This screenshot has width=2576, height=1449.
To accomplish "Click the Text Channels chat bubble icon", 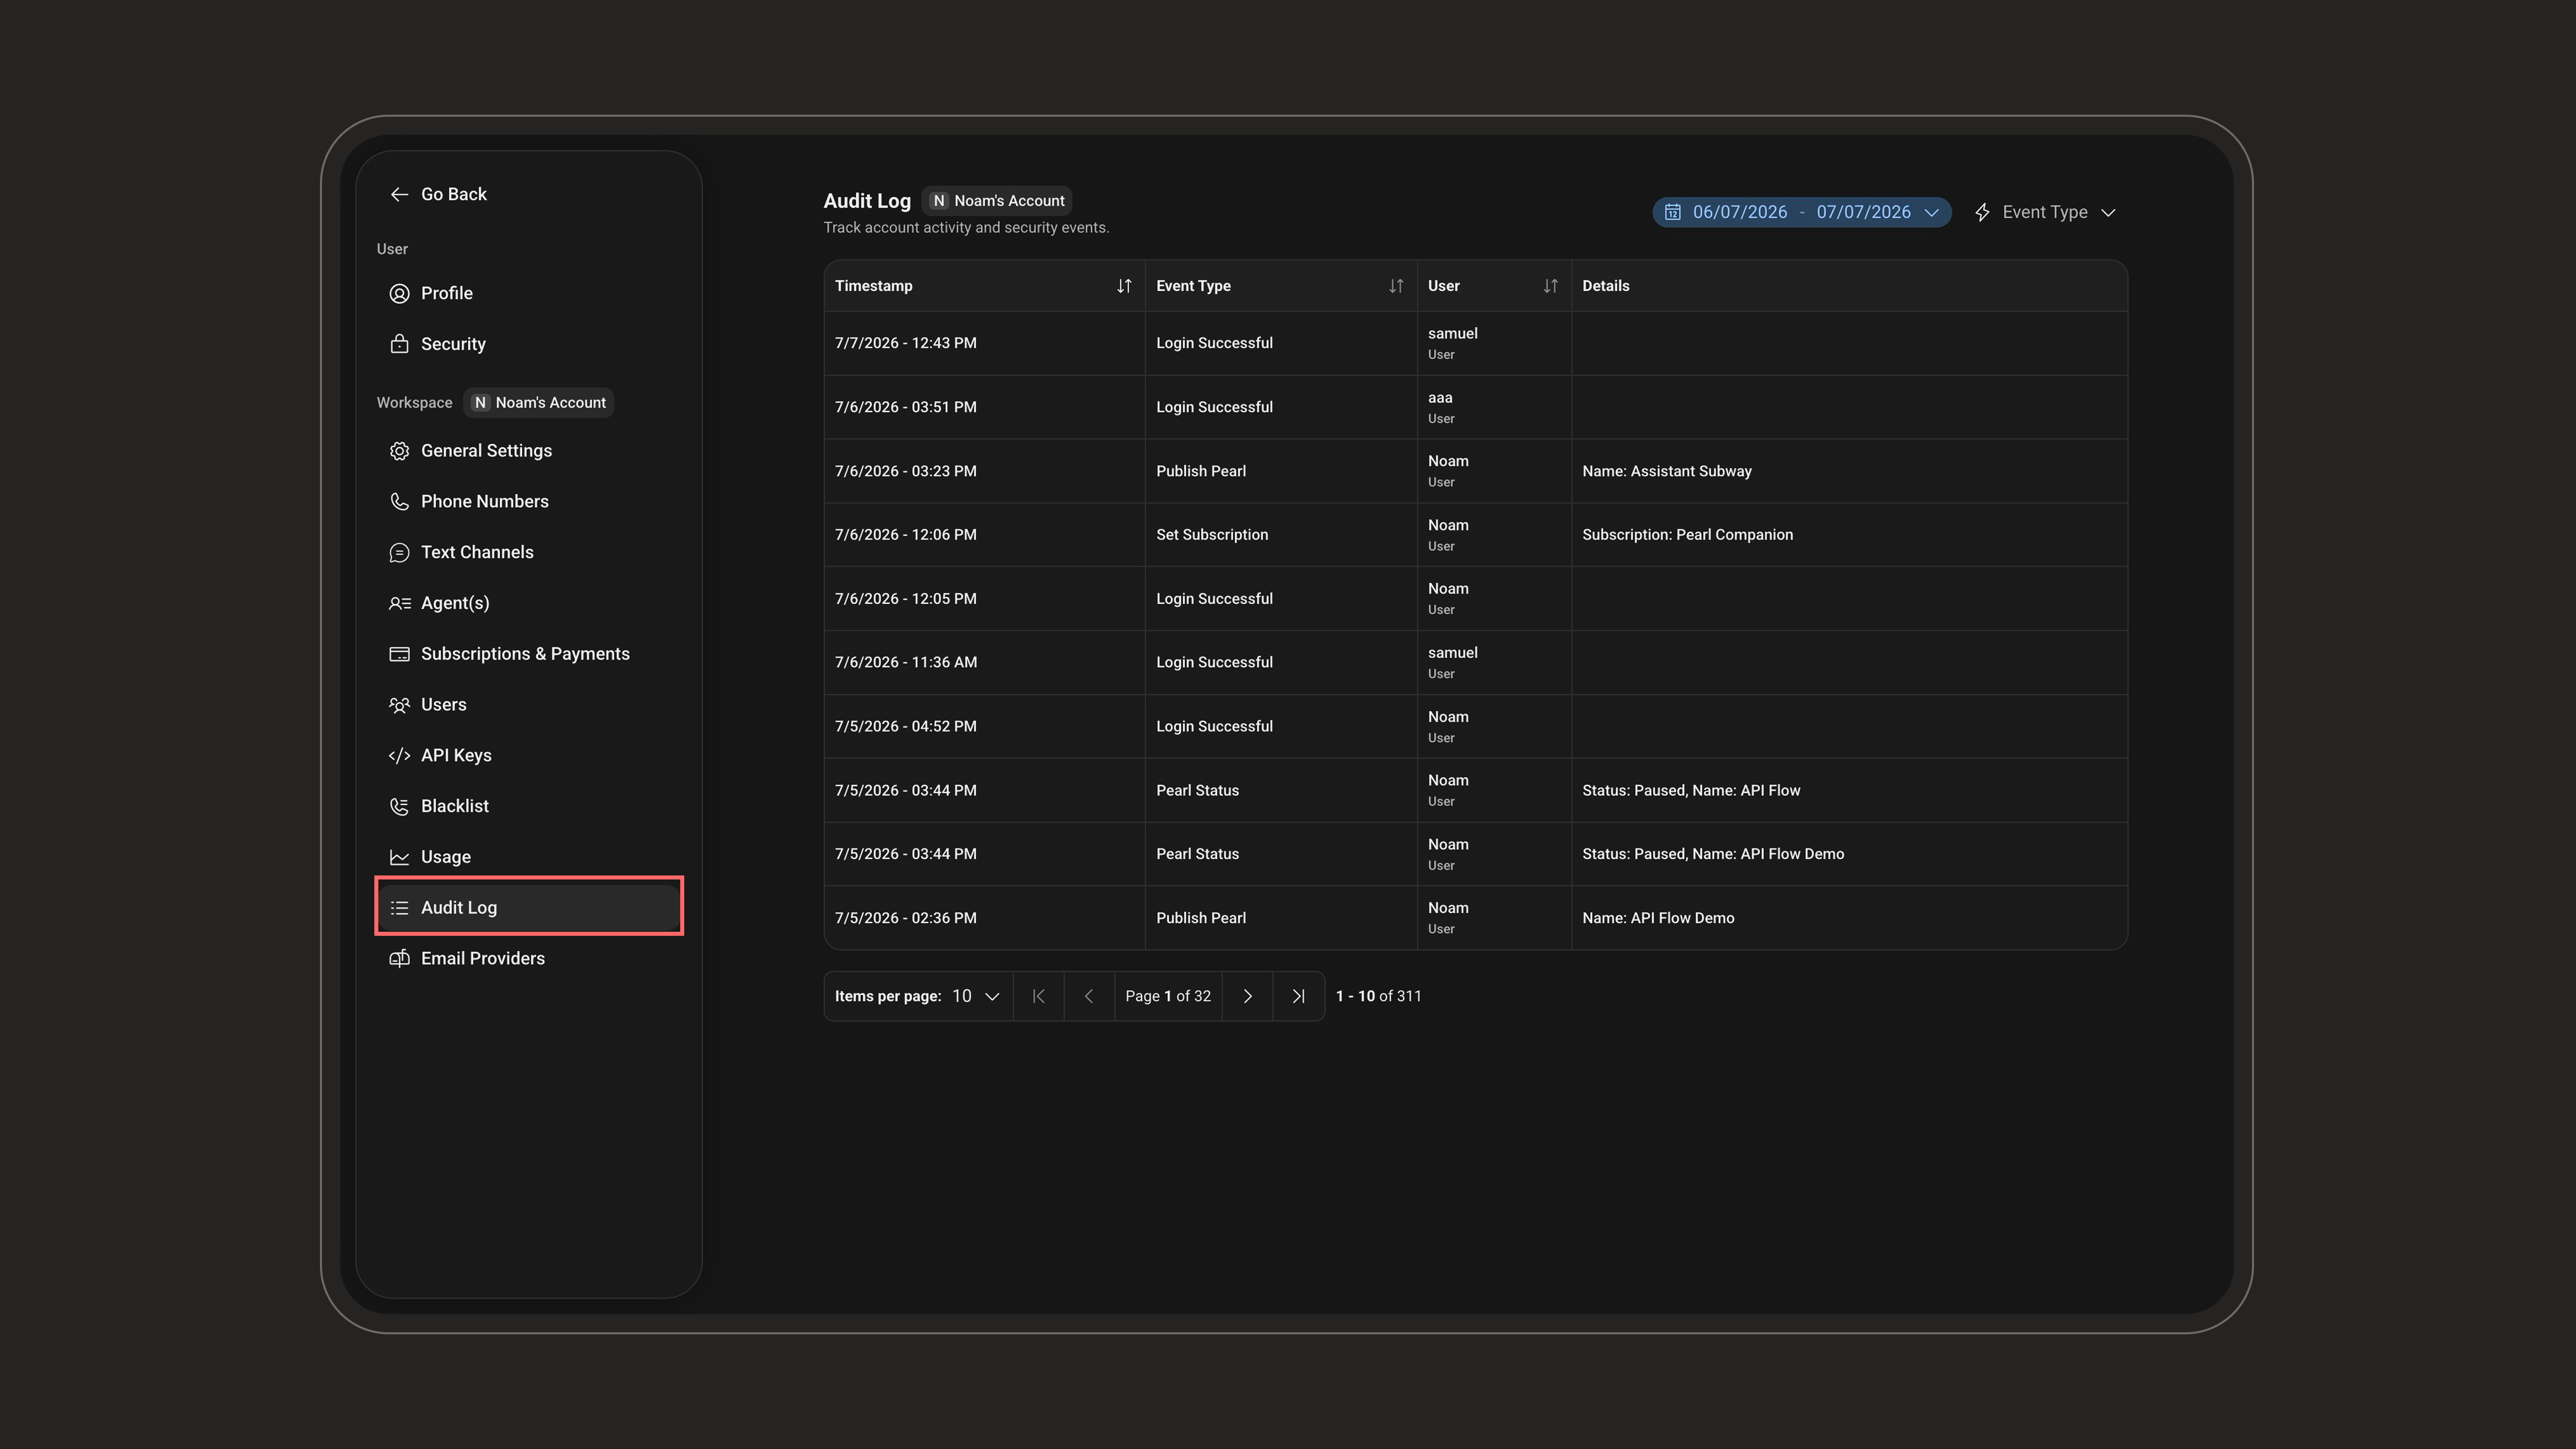I will tap(399, 553).
